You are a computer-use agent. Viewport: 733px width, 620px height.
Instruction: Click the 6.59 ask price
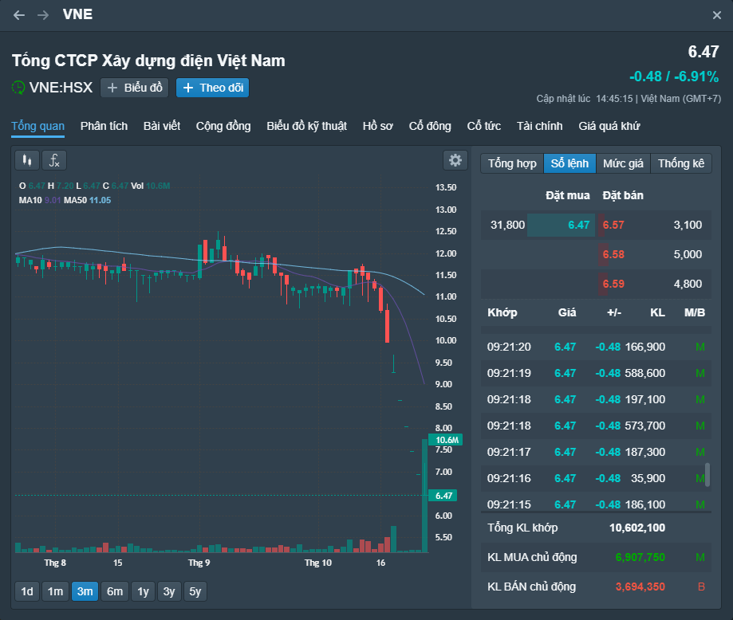pos(613,284)
